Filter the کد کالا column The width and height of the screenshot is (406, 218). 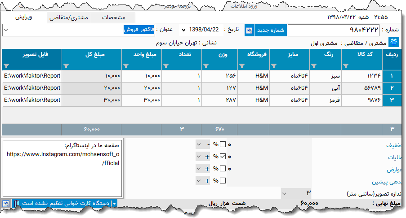[x=346, y=66]
